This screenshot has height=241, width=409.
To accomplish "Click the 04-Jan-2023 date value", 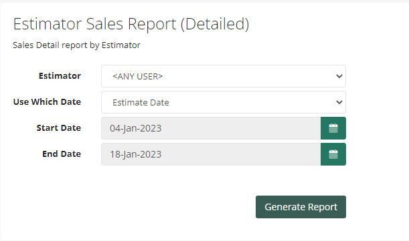I will point(136,128).
